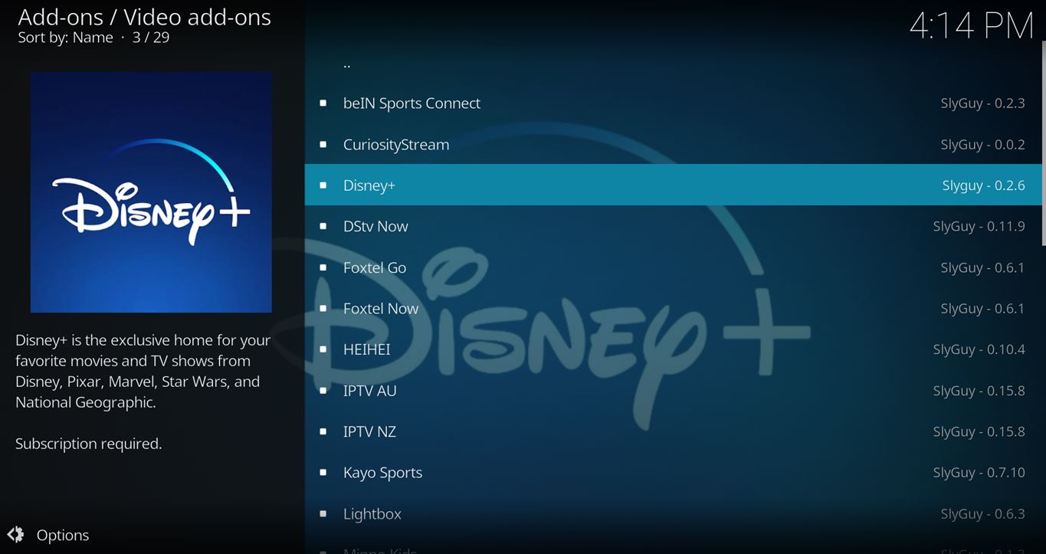Click bullet icon beside HEIHEI
The image size is (1046, 554).
point(323,349)
